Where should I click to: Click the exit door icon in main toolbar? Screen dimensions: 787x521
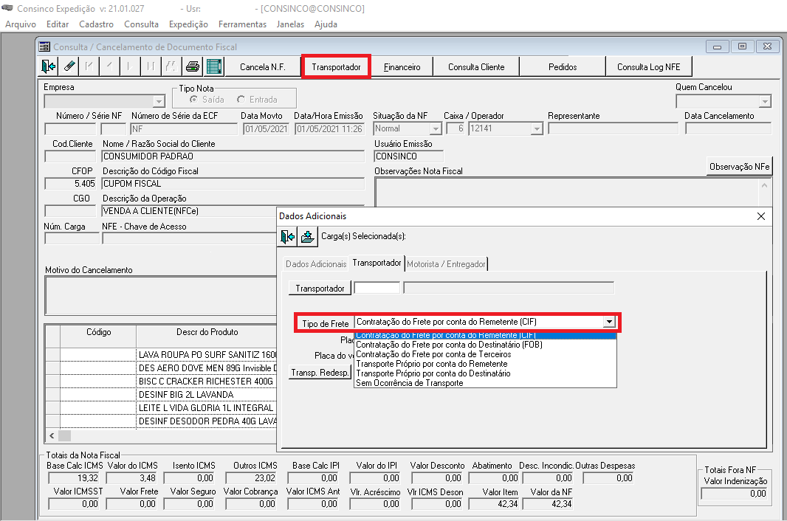click(x=49, y=66)
